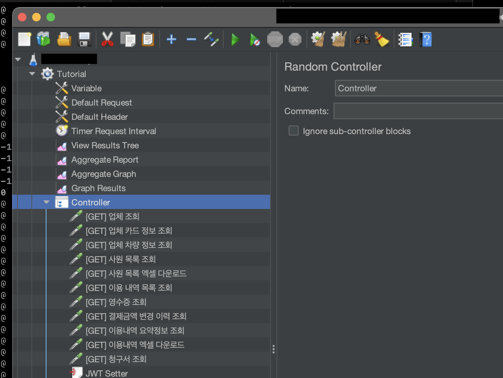This screenshot has width=503, height=378.
Task: Click the JWT Setter post-processor icon
Action: [x=76, y=372]
